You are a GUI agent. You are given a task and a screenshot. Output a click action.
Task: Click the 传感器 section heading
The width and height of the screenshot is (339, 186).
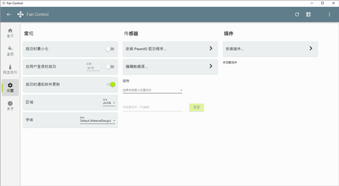(131, 33)
